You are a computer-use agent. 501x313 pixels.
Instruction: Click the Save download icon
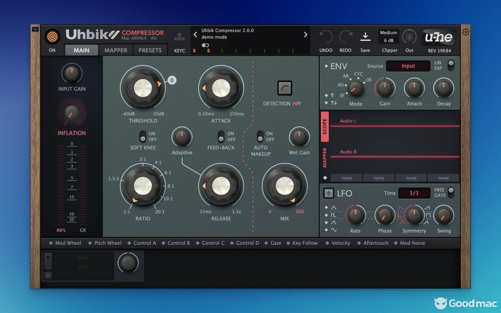365,37
